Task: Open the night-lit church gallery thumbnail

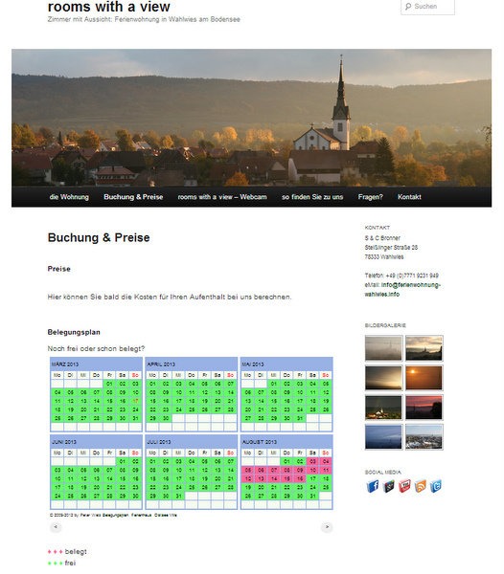Action: (x=383, y=408)
